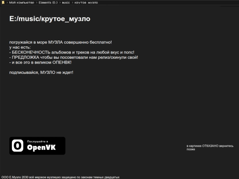Click the line starting with "БЕСКОНЕЧНОСТЬ альбомов"
The image size is (239, 179).
(x=72, y=52)
